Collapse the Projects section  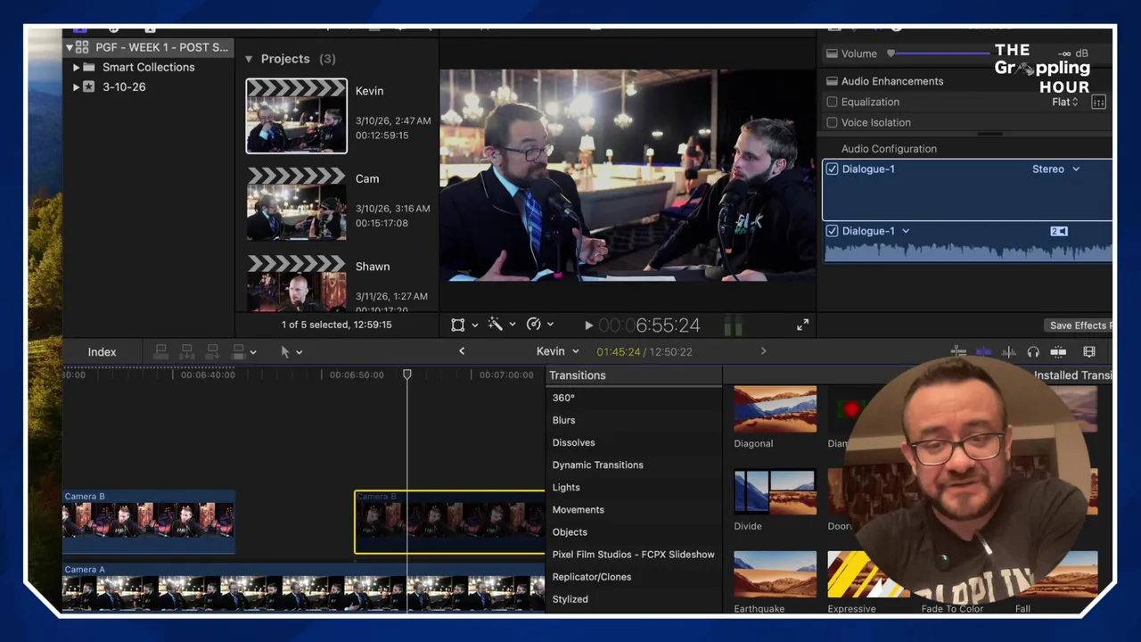(249, 59)
